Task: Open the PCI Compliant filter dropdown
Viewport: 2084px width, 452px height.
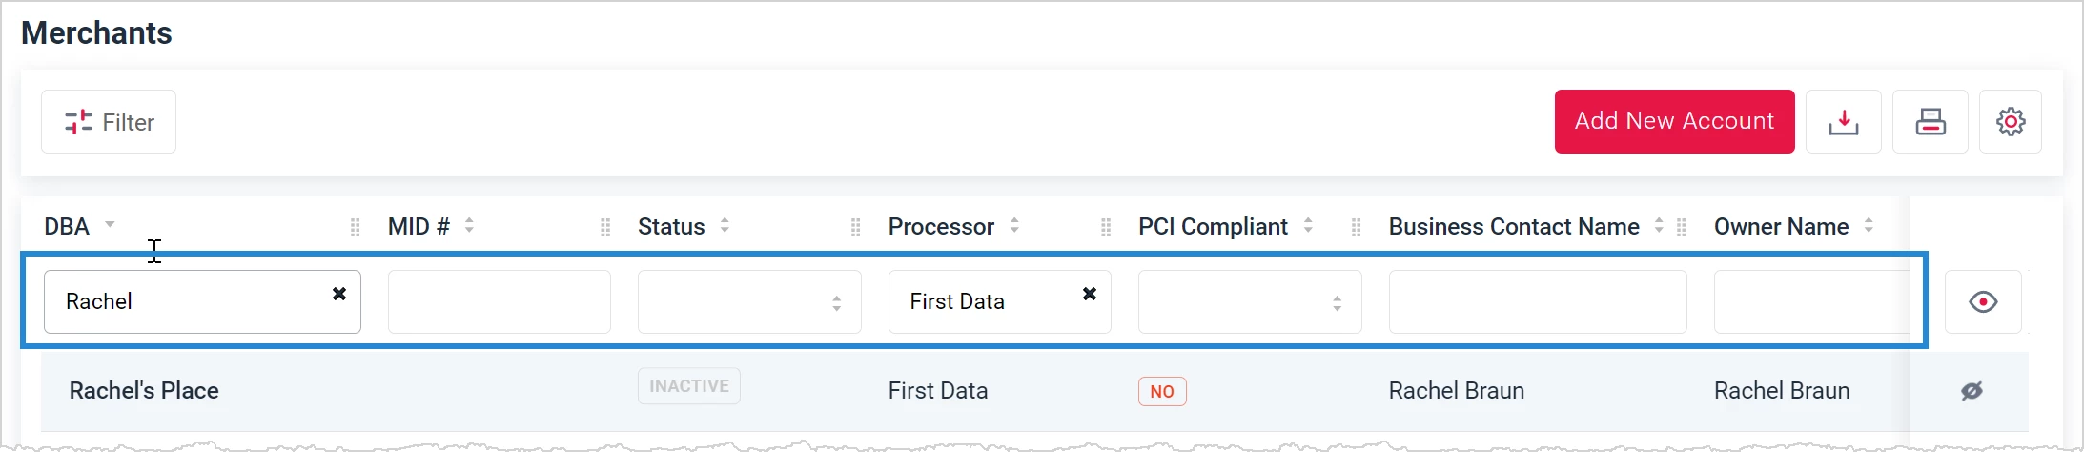Action: click(1250, 302)
